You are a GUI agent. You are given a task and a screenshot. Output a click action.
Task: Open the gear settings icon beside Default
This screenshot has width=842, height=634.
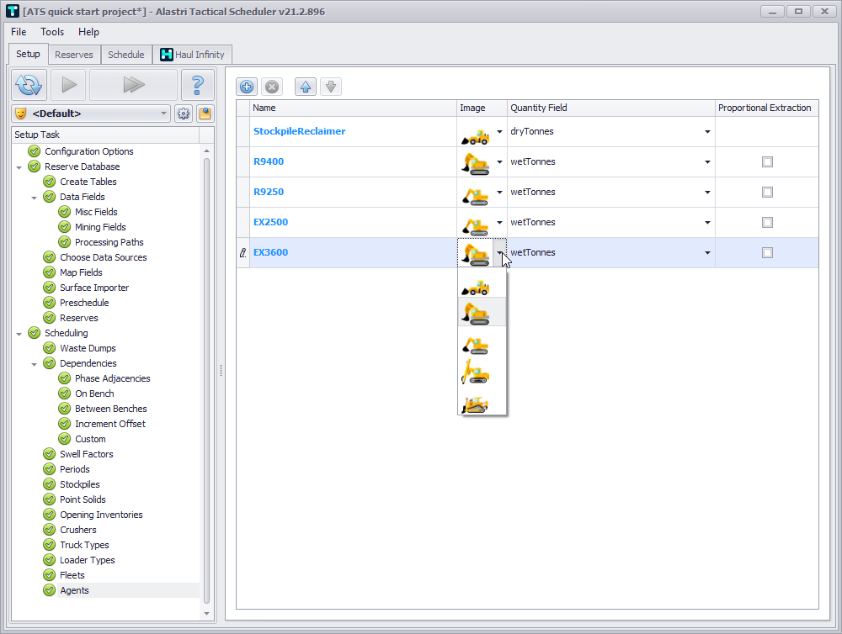184,114
